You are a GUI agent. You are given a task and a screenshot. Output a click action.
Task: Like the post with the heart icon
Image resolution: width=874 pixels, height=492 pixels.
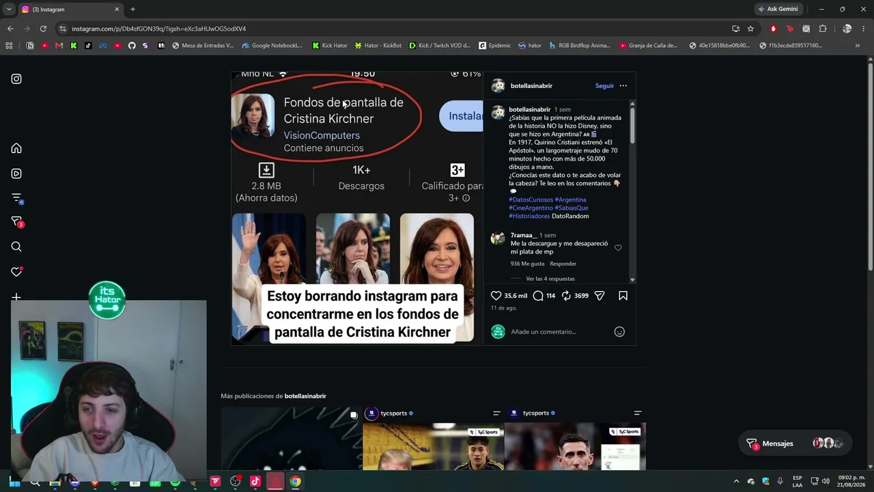(496, 296)
